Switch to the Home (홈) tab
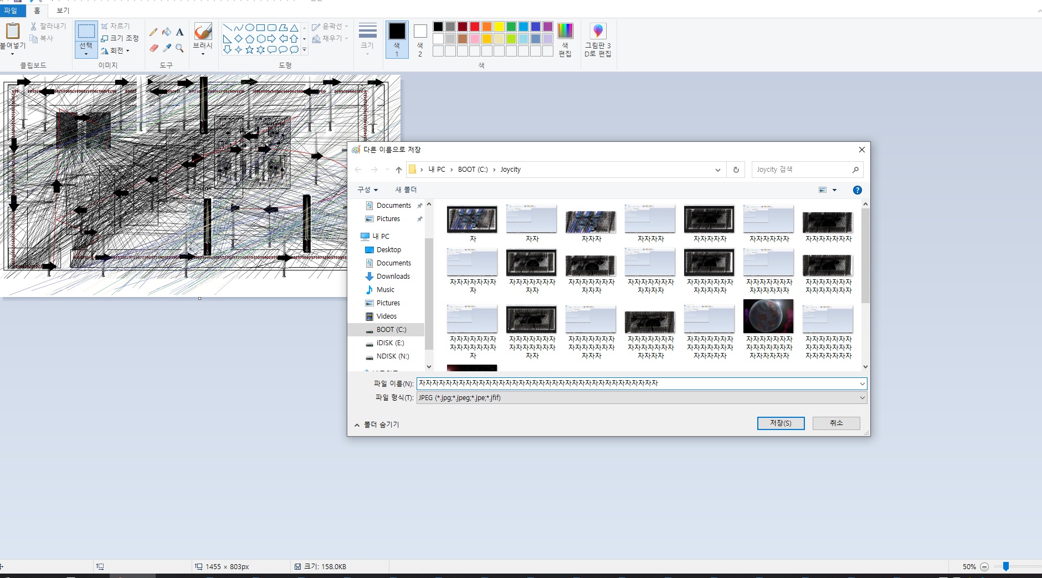Viewport: 1042px width, 578px height. click(x=37, y=11)
